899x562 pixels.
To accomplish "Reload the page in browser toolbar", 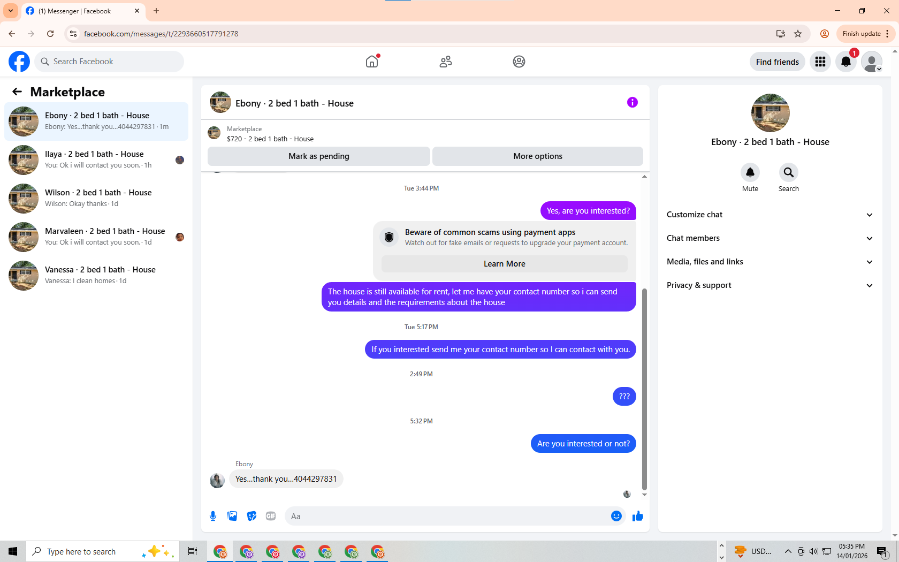I will tap(50, 34).
